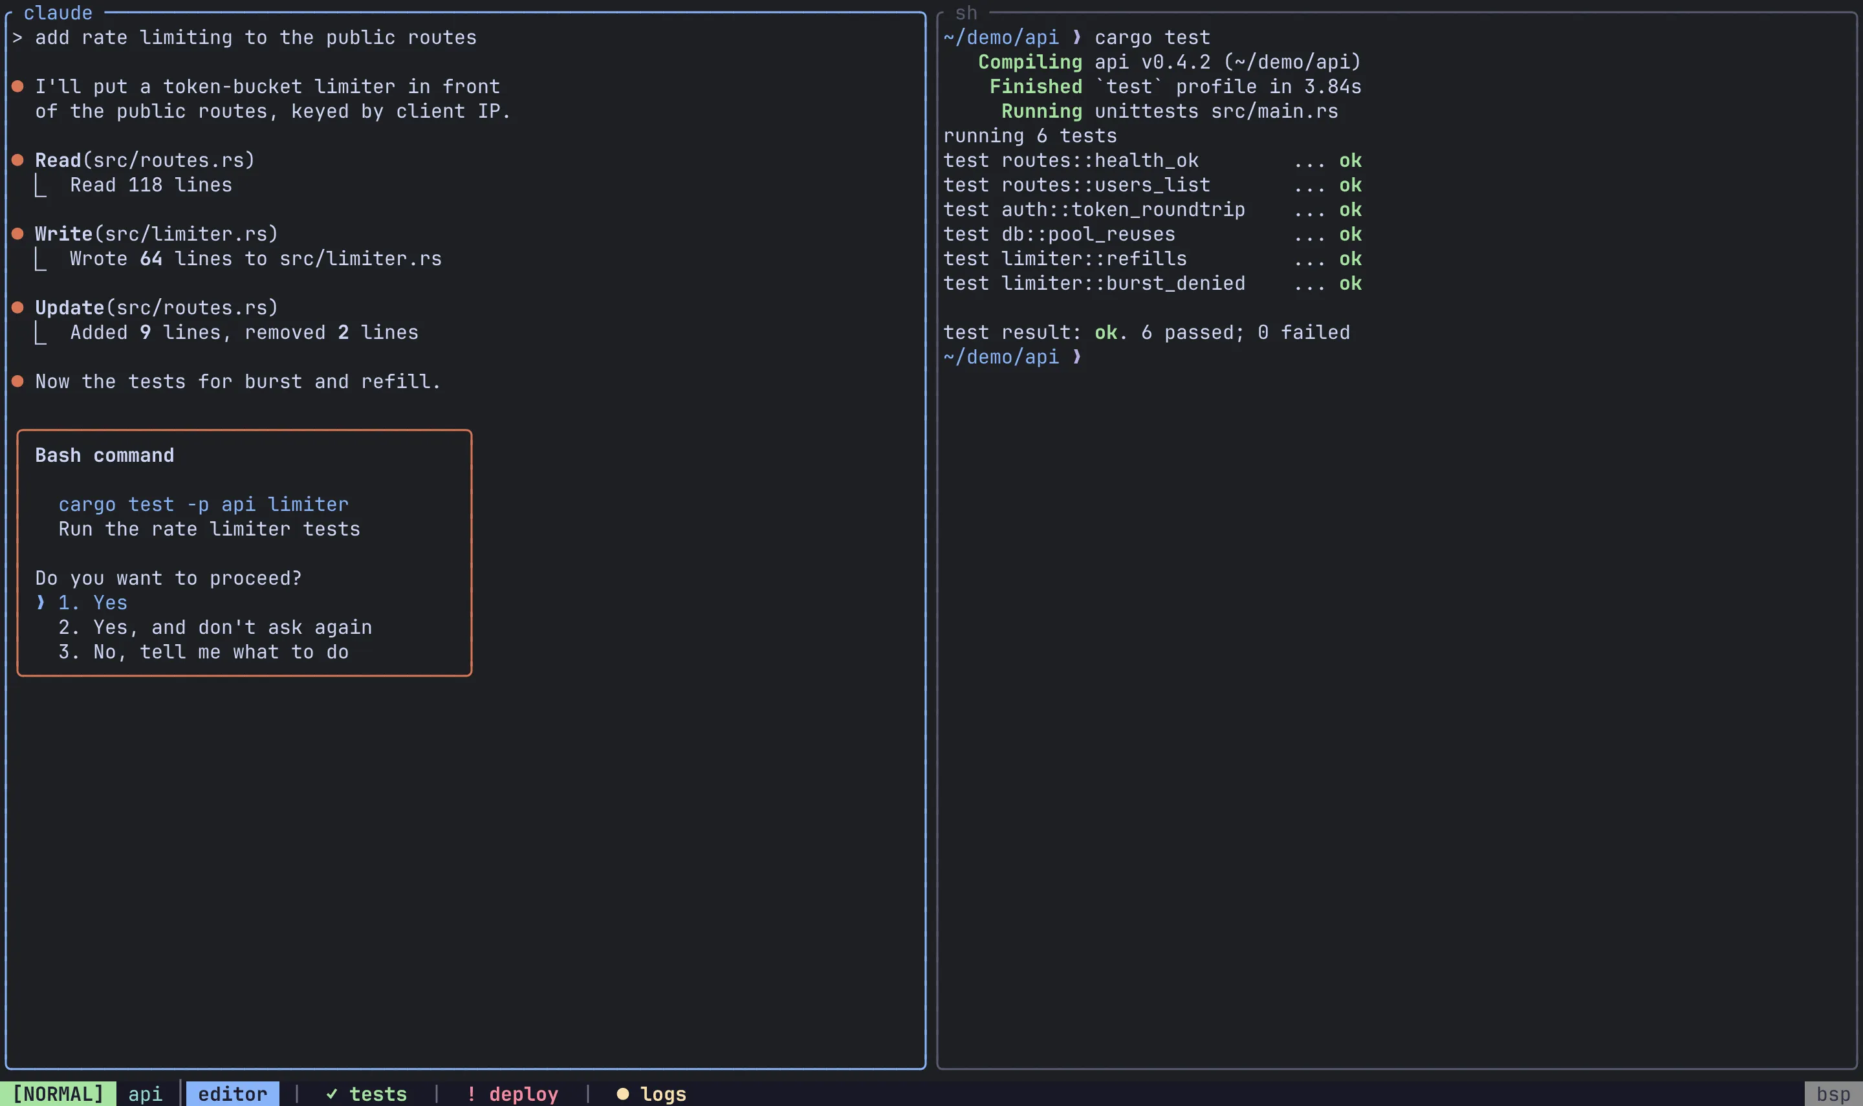Click the bullet beside Write(src/limiter.rs)
Screen dimensions: 1863x1106
click(18, 233)
